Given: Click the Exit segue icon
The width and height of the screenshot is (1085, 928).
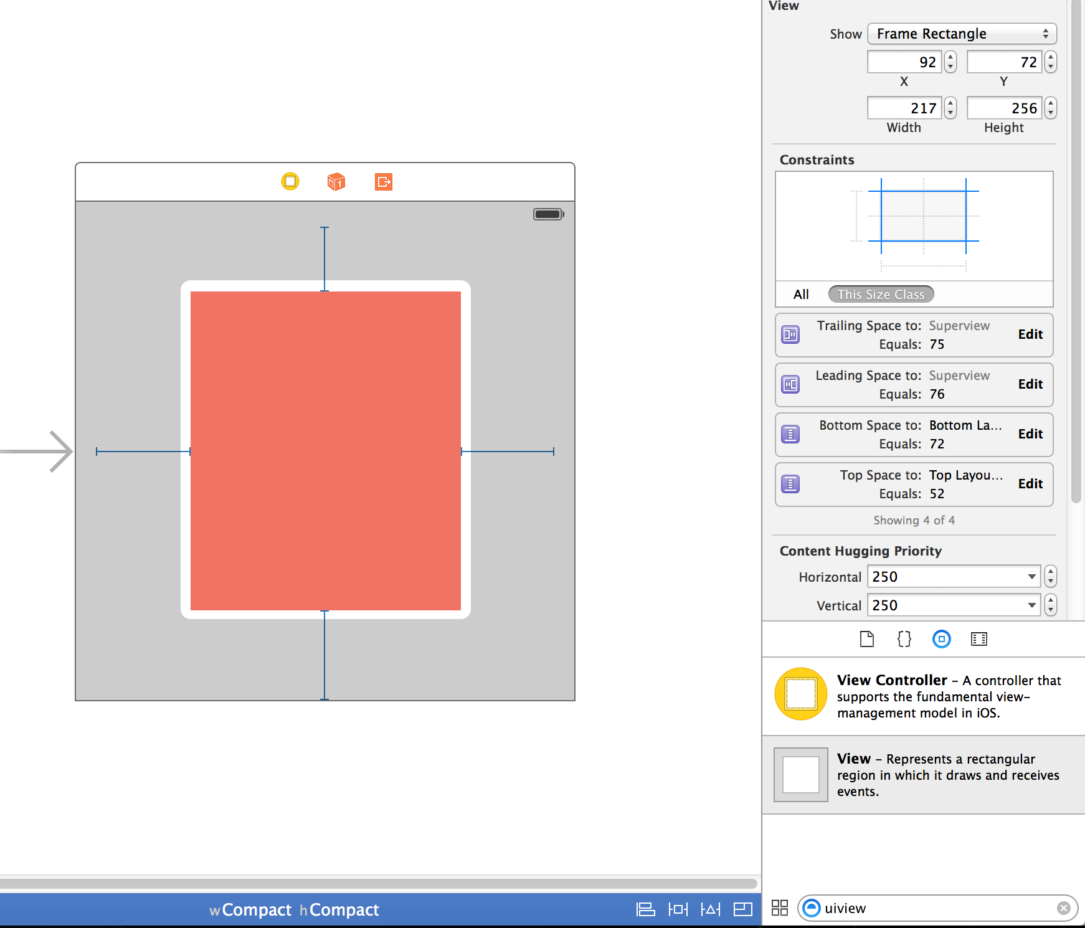Looking at the screenshot, I should point(383,182).
